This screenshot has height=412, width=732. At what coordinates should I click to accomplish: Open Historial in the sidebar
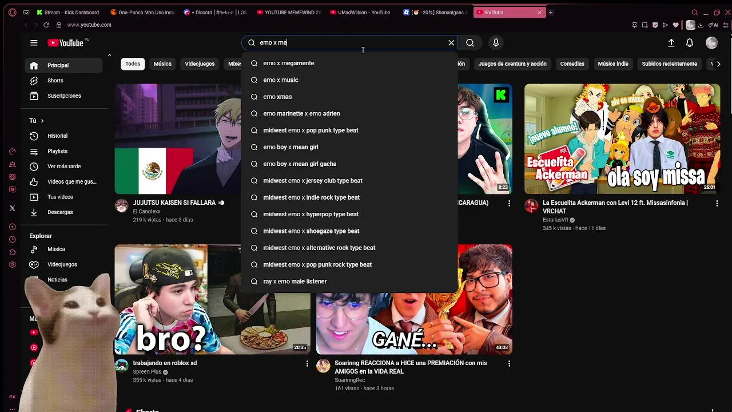point(63,136)
